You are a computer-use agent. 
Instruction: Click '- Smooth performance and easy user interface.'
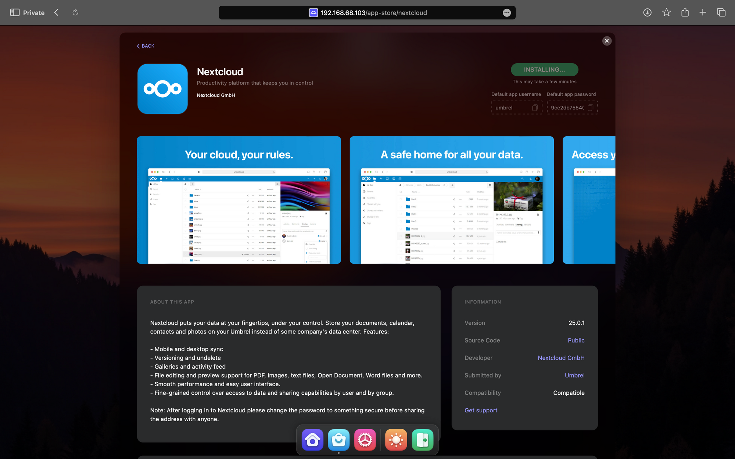[215, 384]
